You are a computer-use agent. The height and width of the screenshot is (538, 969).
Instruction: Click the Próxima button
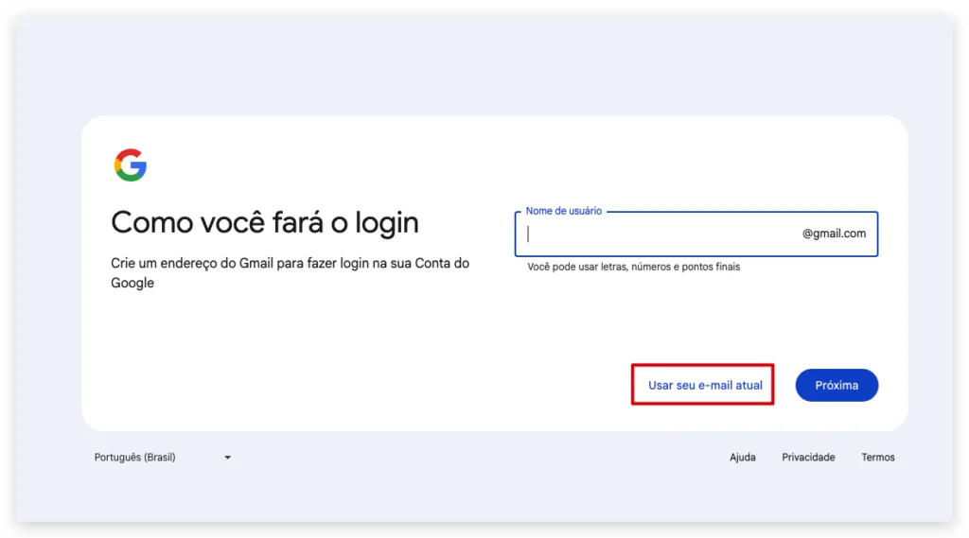[x=837, y=385]
